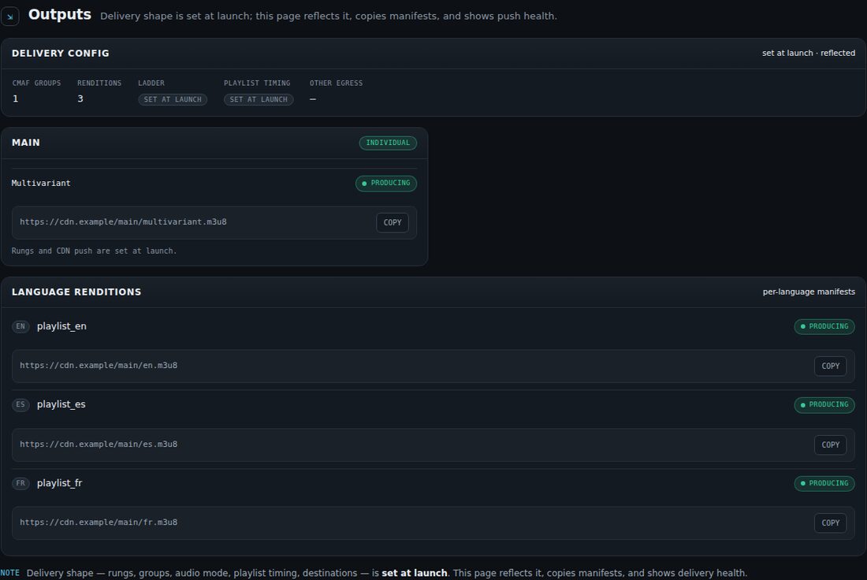Click the Multivariant PRODUCING status badge
Viewport: 867px width, 580px height.
coord(386,183)
